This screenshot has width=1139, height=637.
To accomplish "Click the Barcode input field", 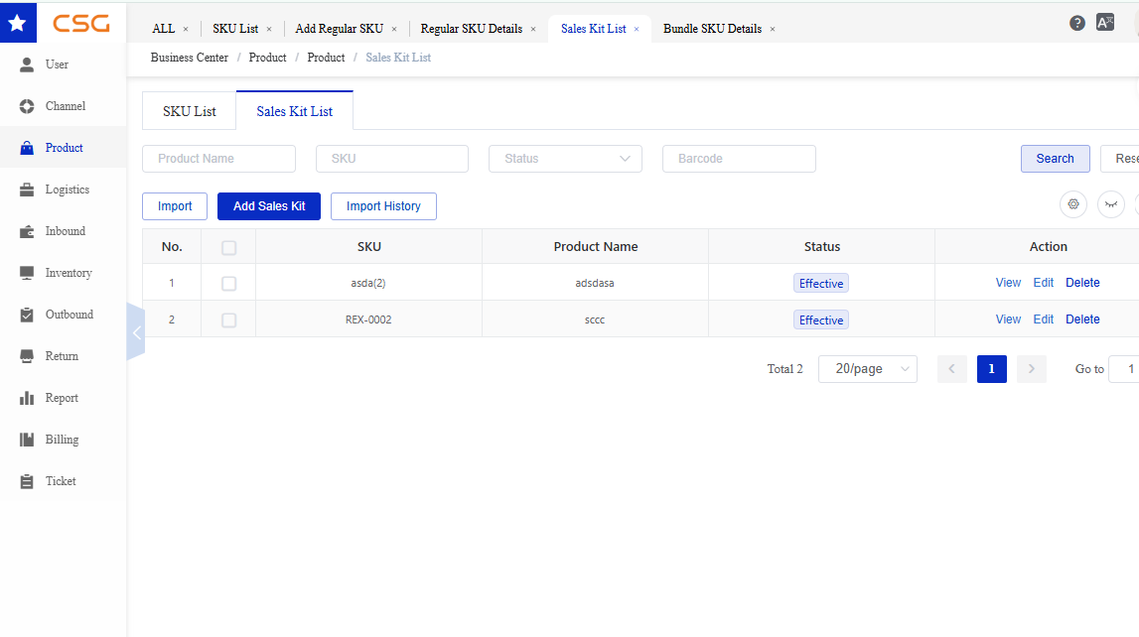I will point(739,159).
